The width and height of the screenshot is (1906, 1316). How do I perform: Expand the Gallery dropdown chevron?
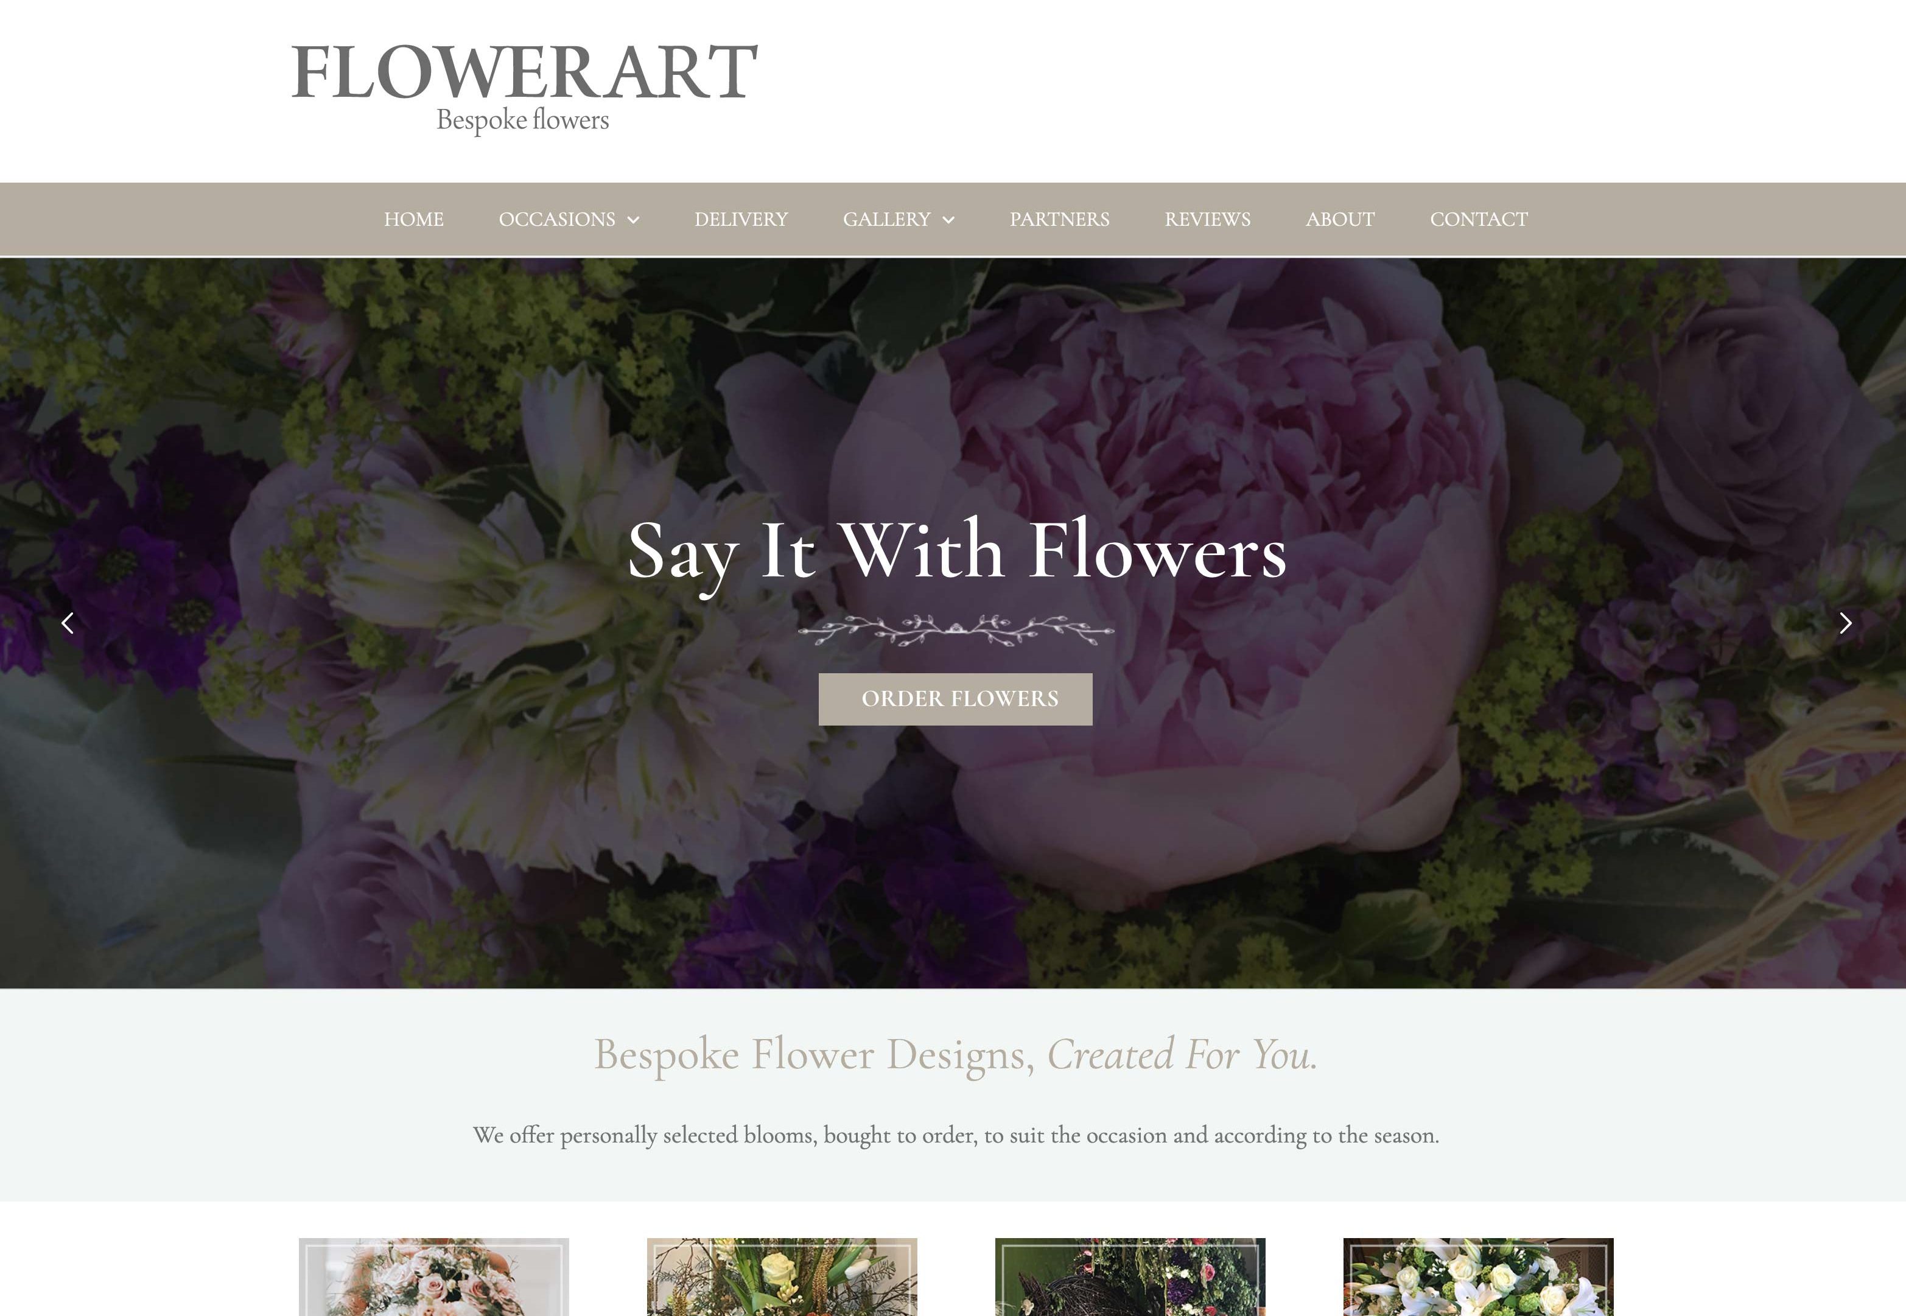click(948, 220)
